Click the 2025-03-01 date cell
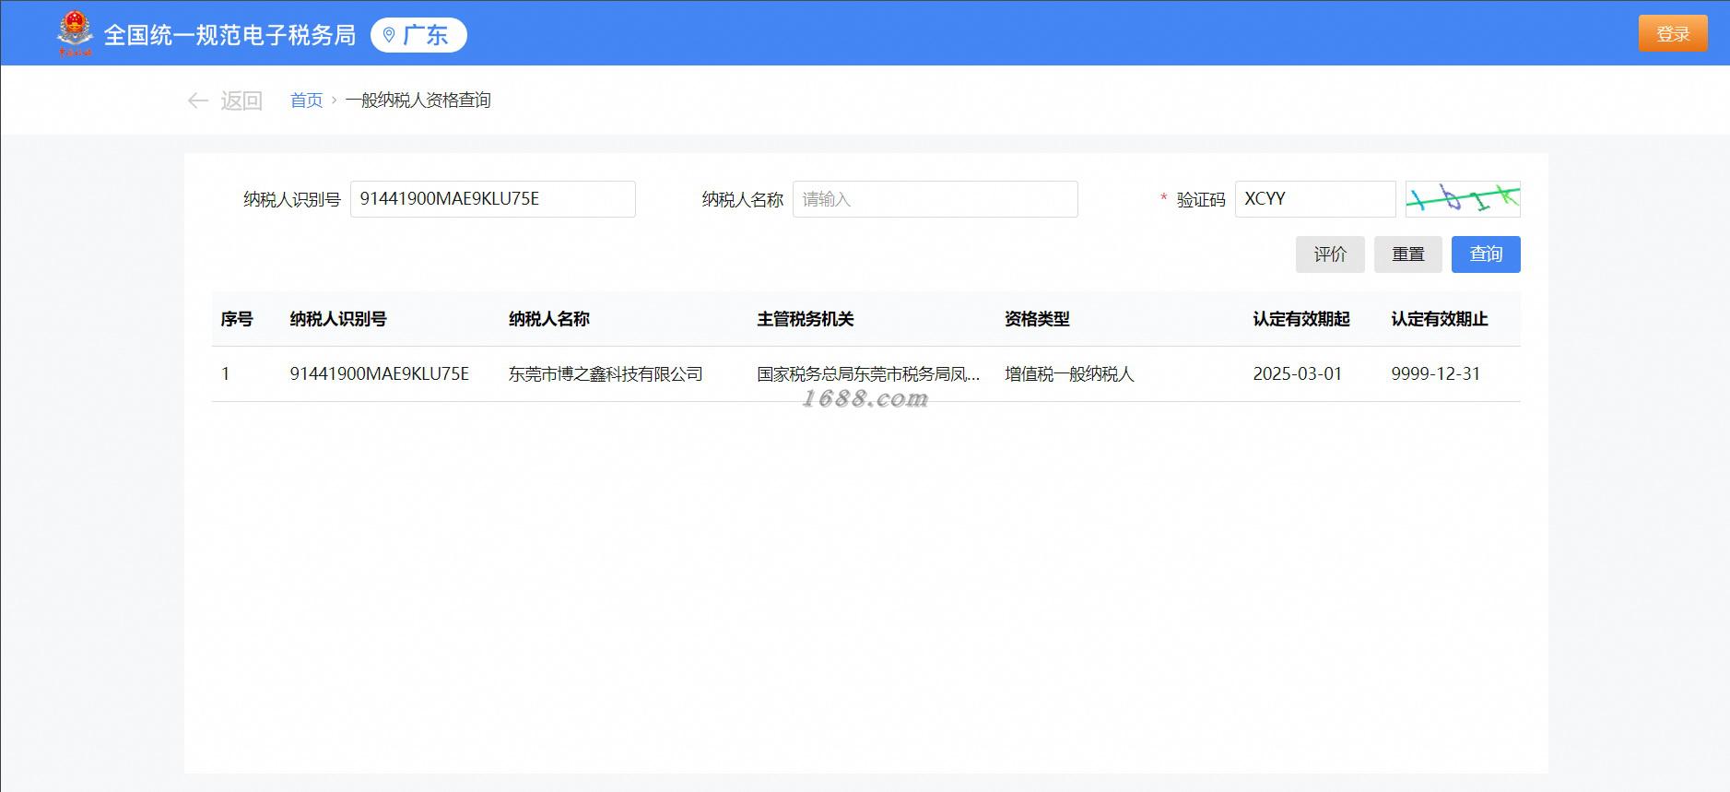1730x792 pixels. click(x=1298, y=374)
